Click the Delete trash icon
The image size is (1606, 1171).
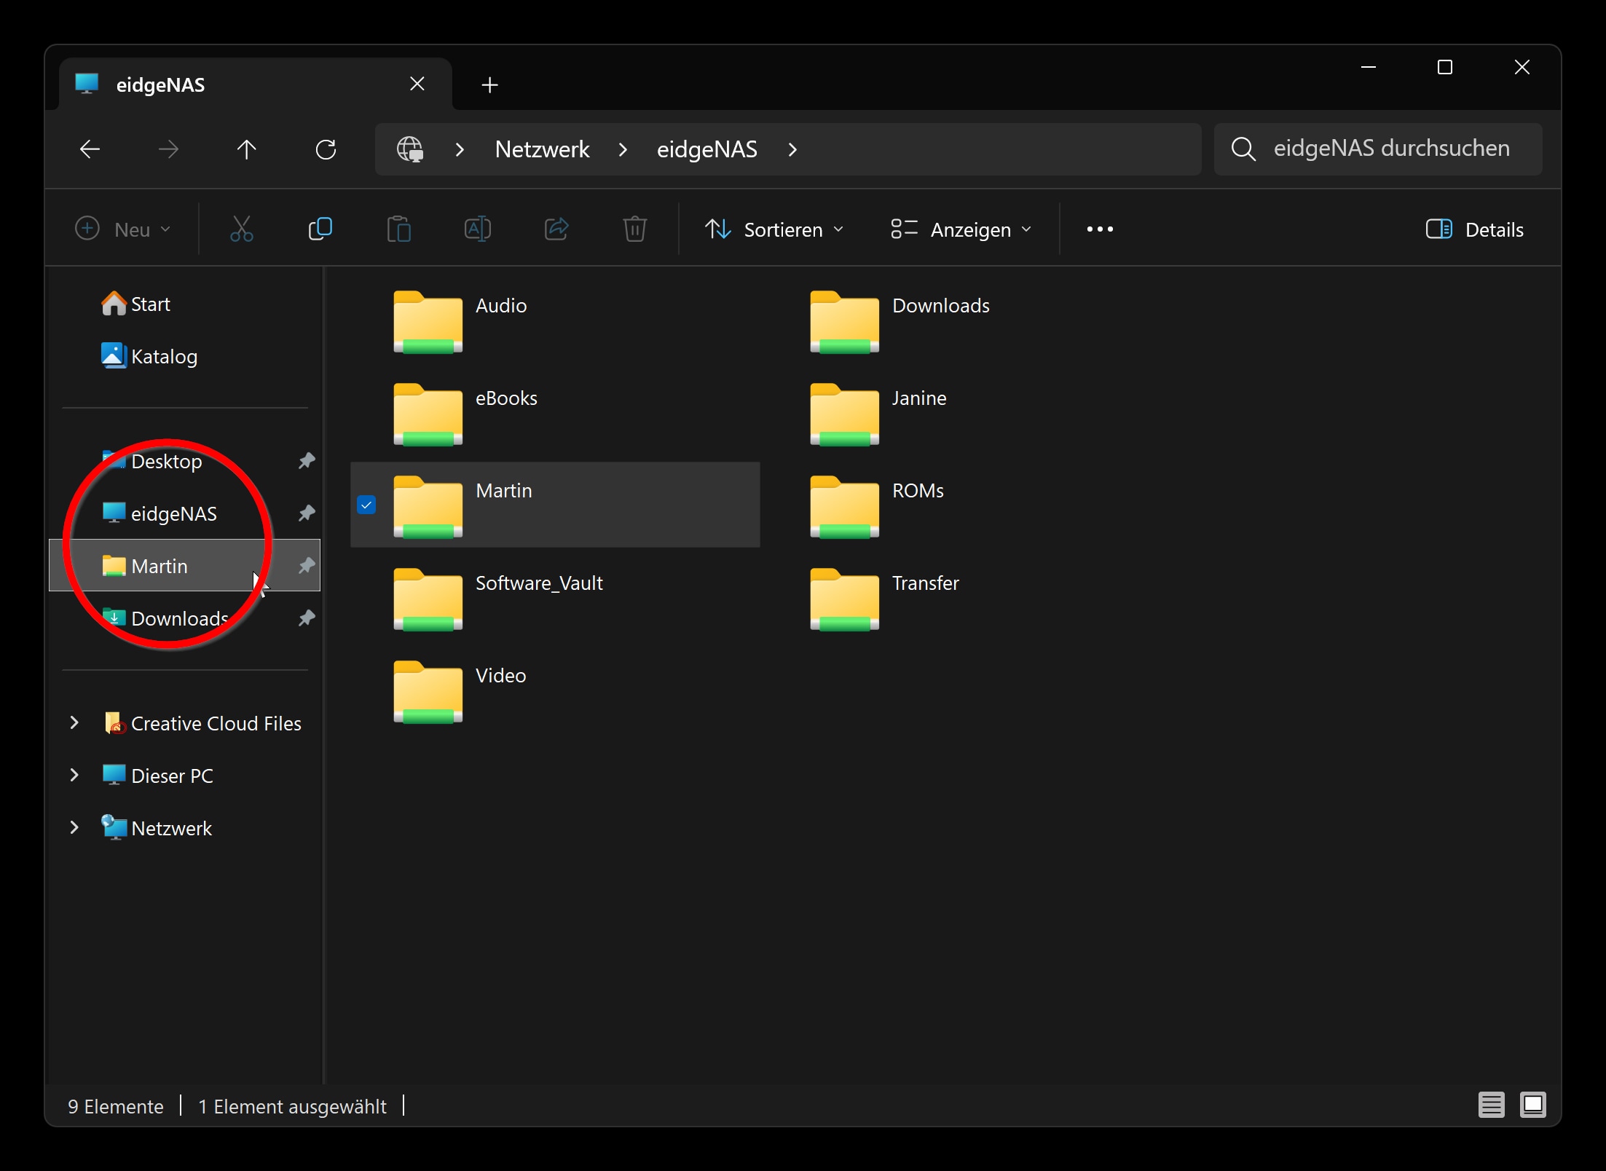pyautogui.click(x=634, y=229)
